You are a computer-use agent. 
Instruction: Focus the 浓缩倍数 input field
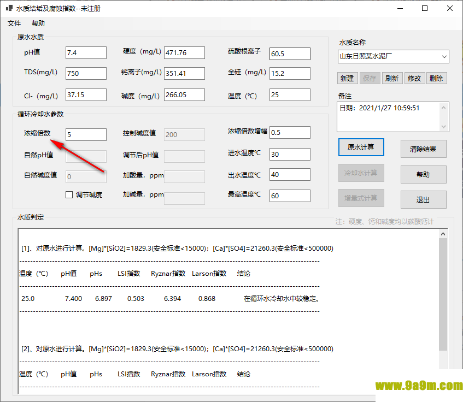[x=86, y=134]
